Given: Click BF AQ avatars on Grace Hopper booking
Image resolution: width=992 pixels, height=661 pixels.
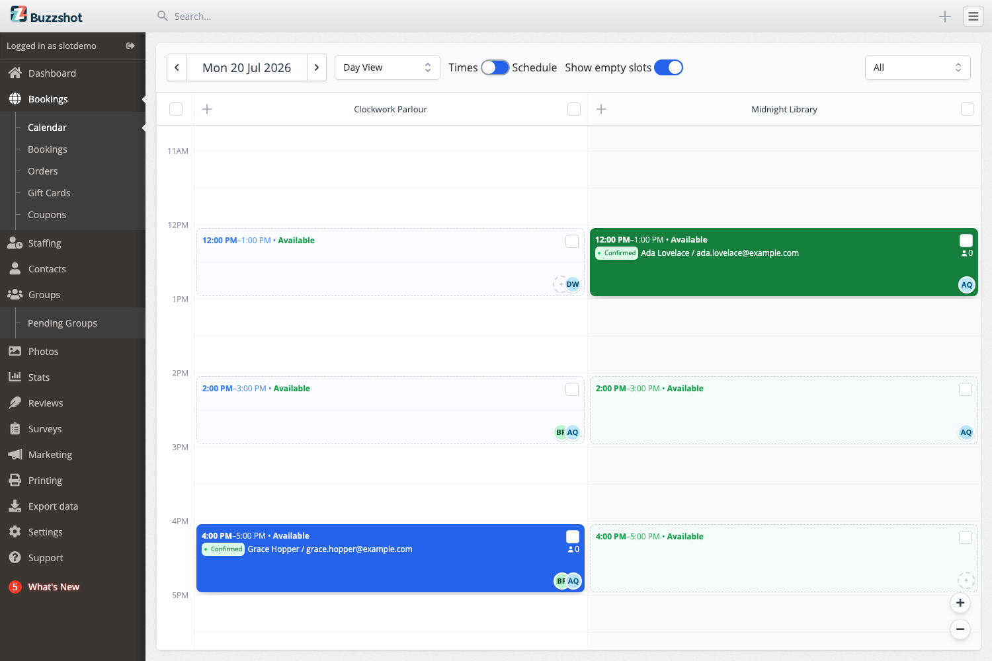Looking at the screenshot, I should coord(567,581).
